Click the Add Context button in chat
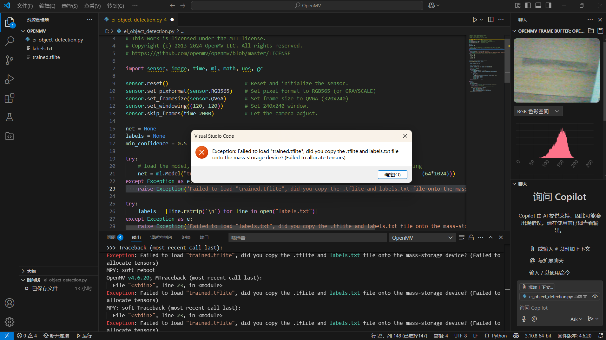The height and width of the screenshot is (340, 606). click(537, 287)
